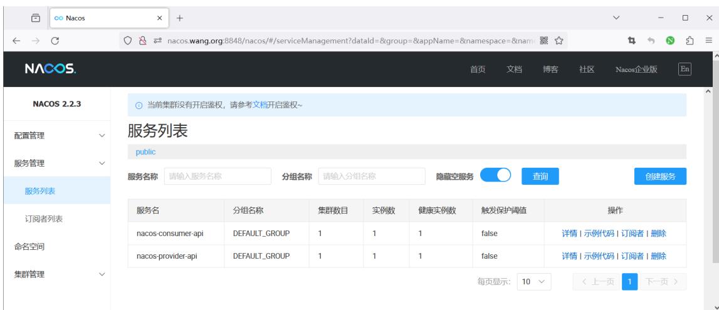Open the 文档 link in the auth notice
Viewport: 719px width, 310px height.
[260, 105]
